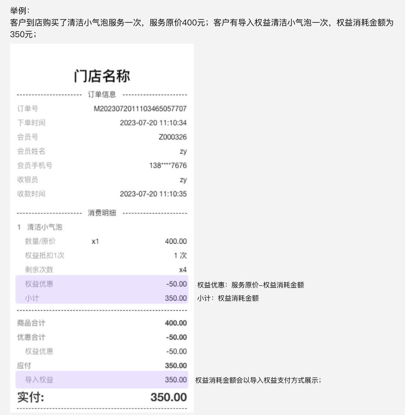Click the note '权益消耗金额会以导入权益支付方式展示'
Screen dimensions: 405x415
[258, 380]
